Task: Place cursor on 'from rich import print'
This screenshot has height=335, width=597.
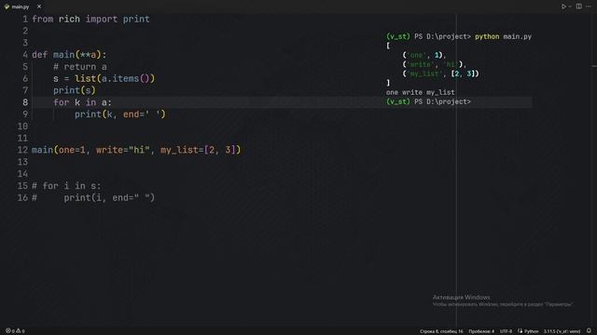Action: (90, 19)
